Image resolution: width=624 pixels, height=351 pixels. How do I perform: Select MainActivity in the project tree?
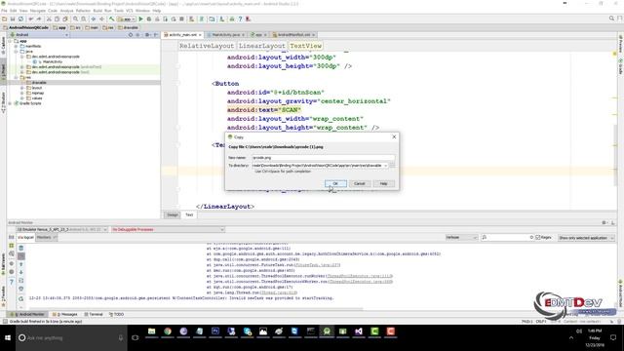[x=52, y=61]
